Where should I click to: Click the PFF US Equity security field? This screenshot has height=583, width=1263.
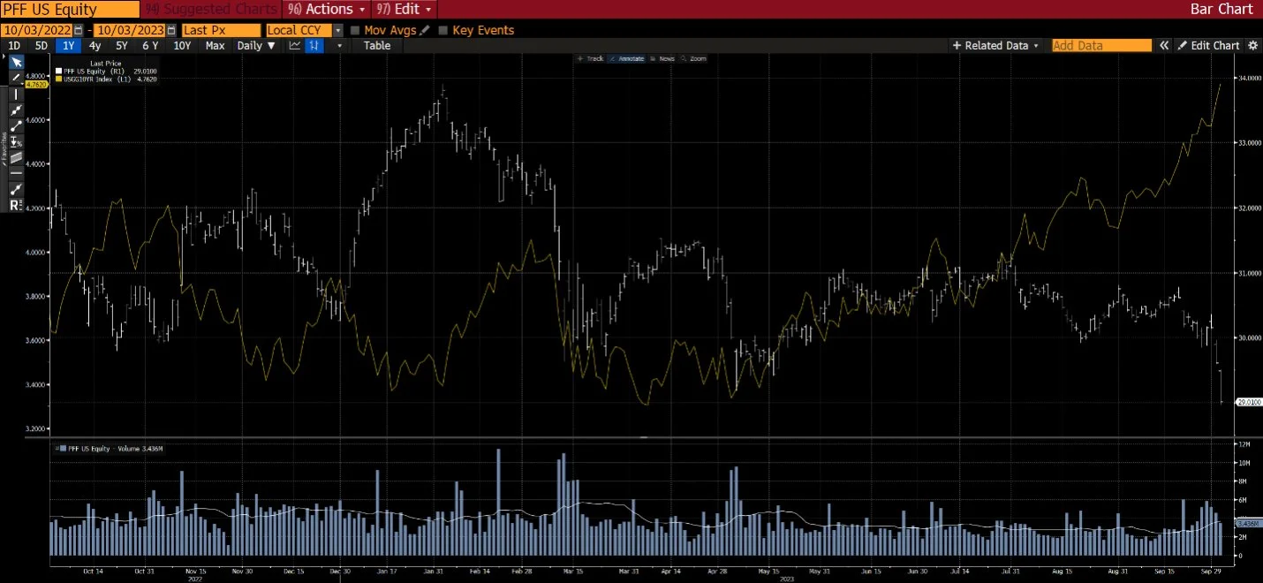click(70, 9)
